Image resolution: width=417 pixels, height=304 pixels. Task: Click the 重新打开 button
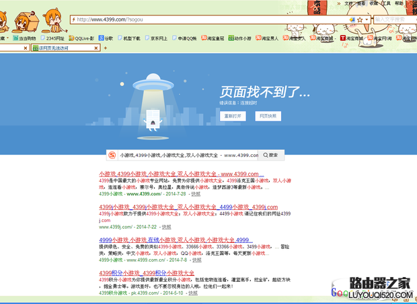pyautogui.click(x=233, y=116)
